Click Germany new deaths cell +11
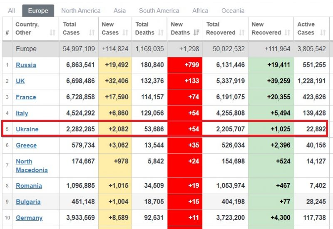This screenshot has width=333, height=229. click(x=185, y=218)
